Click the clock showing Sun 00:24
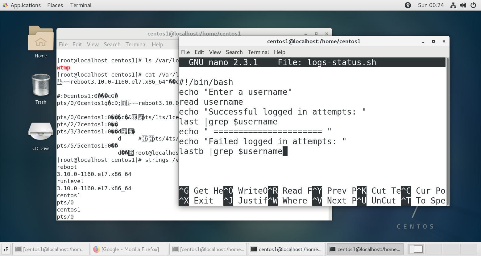 (431, 5)
